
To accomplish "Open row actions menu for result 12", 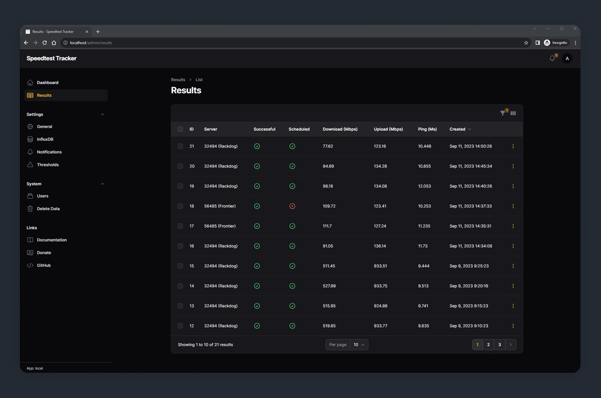I will [513, 326].
